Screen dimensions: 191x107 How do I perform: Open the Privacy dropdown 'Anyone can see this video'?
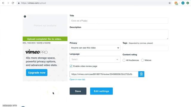click(x=95, y=48)
